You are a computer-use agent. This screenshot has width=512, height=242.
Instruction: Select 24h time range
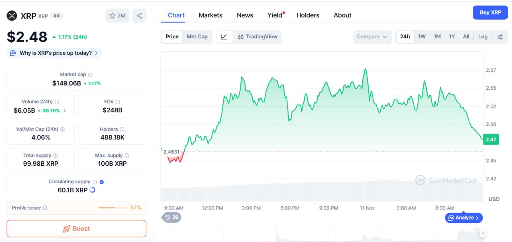[x=405, y=37]
